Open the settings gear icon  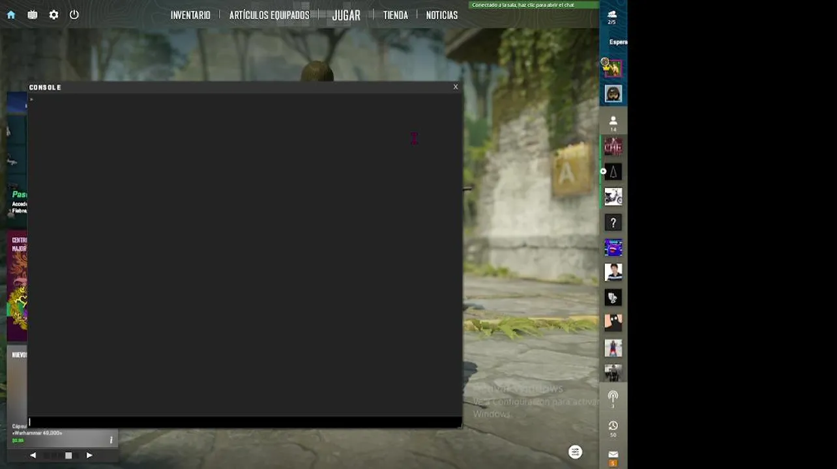pos(53,14)
